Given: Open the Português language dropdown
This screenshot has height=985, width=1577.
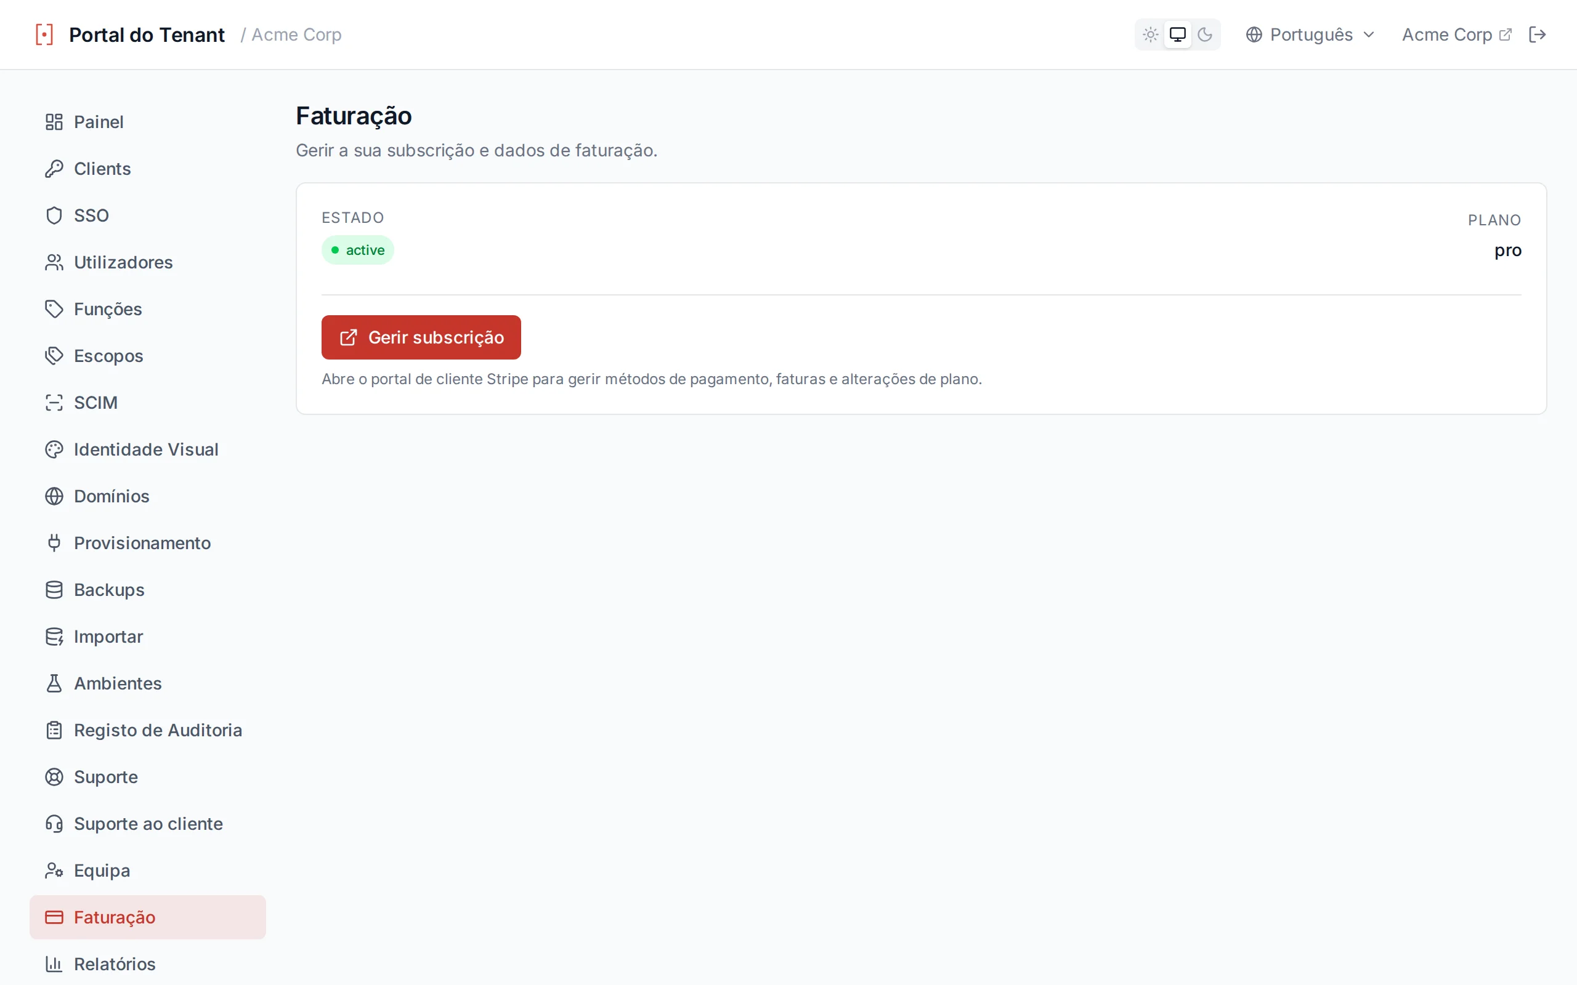Looking at the screenshot, I should [x=1310, y=34].
